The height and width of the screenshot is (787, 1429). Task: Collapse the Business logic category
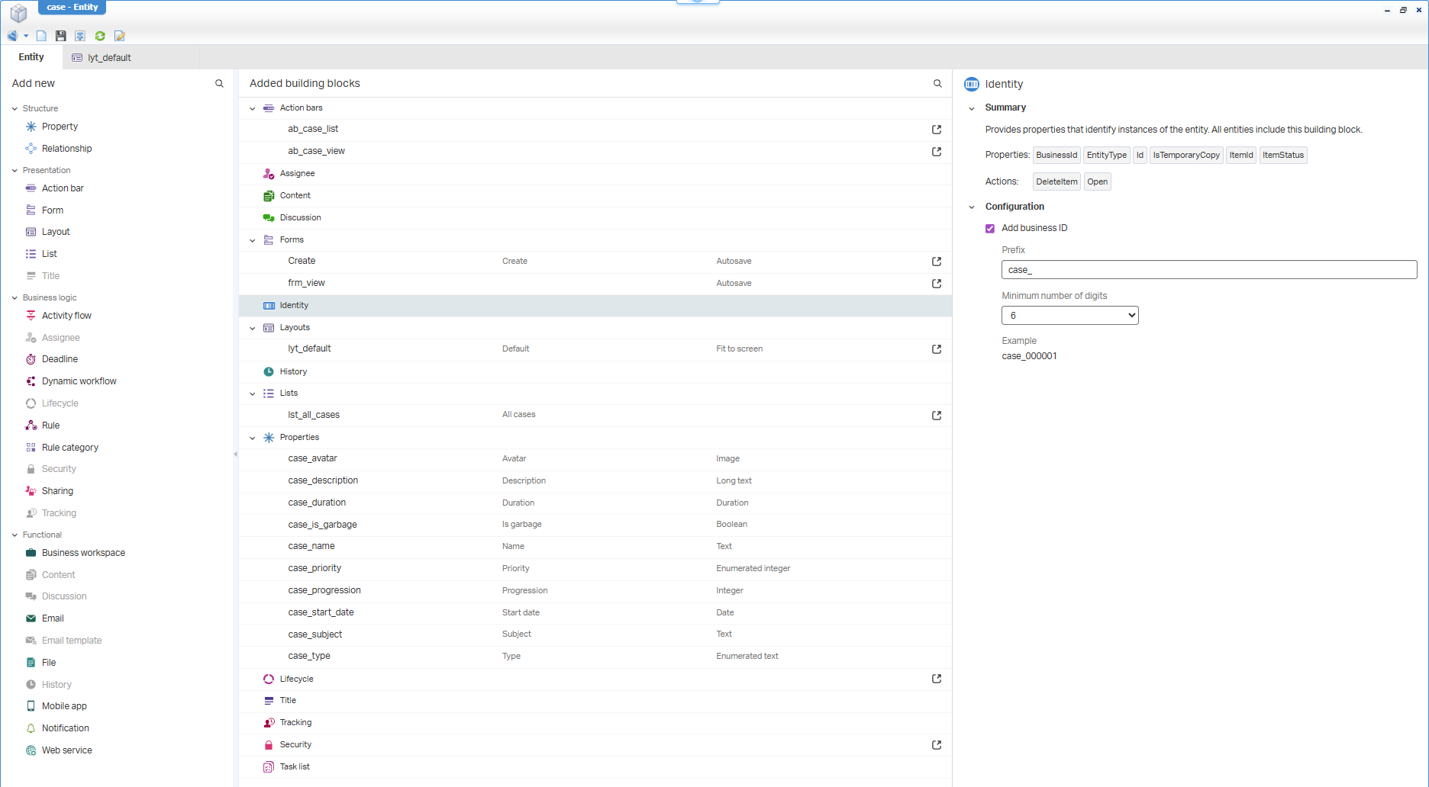(x=15, y=298)
